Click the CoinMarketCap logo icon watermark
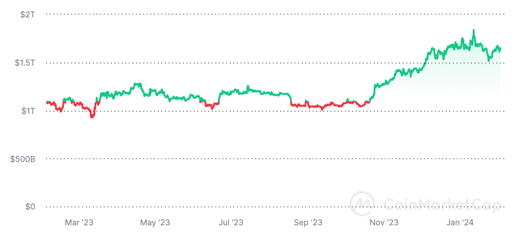 tap(363, 203)
